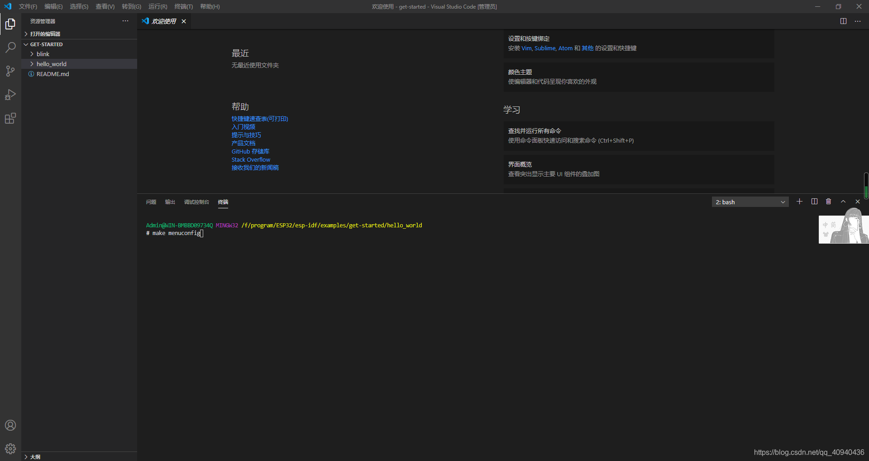This screenshot has height=461, width=869.
Task: Click the terminal path hello_world text
Action: pyautogui.click(x=404, y=225)
